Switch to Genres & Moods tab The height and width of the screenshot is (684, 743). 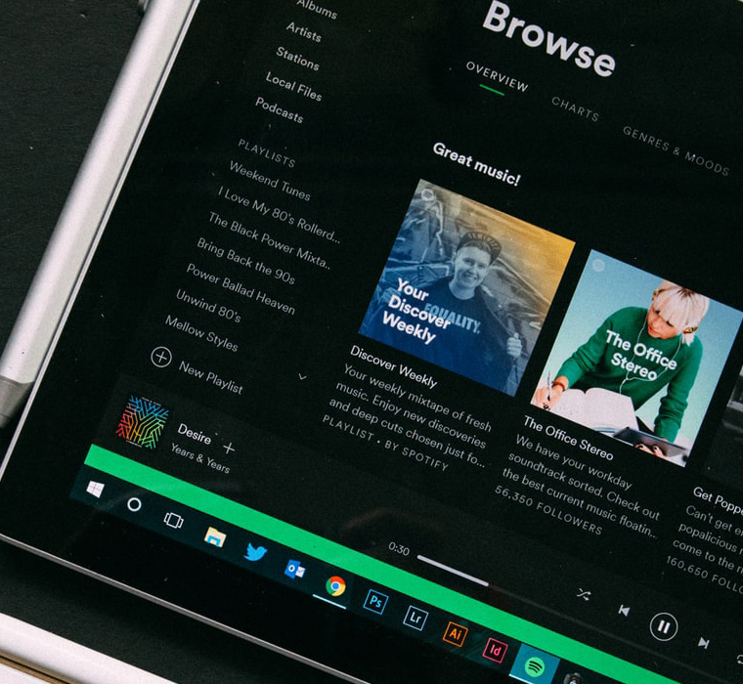click(676, 150)
